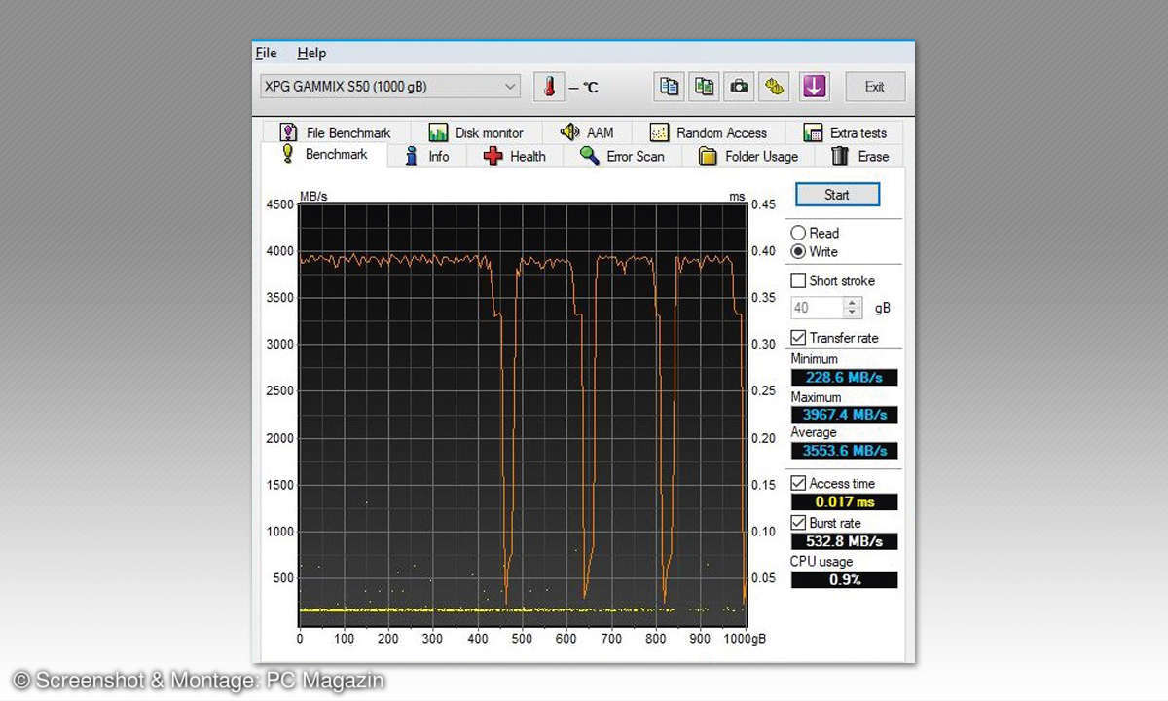The height and width of the screenshot is (701, 1168).
Task: Click the purple download arrow icon
Action: point(815,87)
